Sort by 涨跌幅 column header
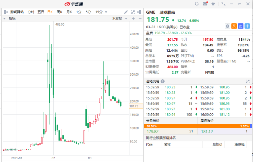 click(x=240, y=145)
